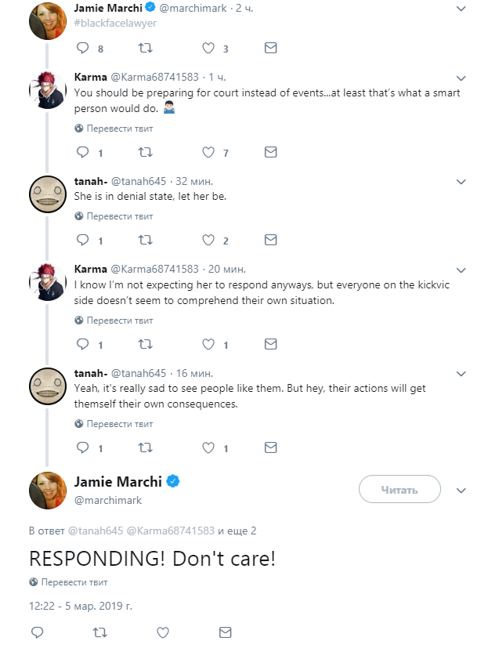Reply to Jamie Marchi's #blackfacelawyer tweet
Image resolution: width=499 pixels, height=652 pixels.
point(83,49)
